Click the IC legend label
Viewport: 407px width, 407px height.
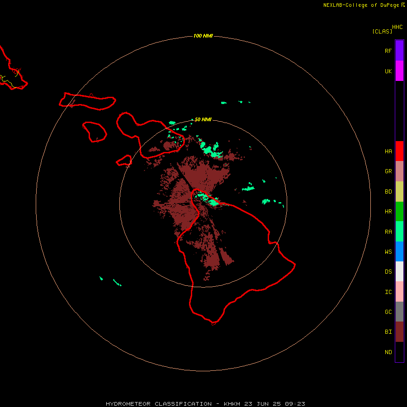[x=388, y=292]
